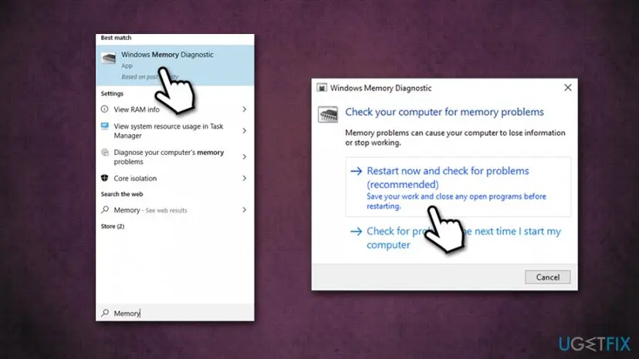The image size is (639, 359).
Task: Click the memory chip icon beside best match
Action: tap(108, 59)
